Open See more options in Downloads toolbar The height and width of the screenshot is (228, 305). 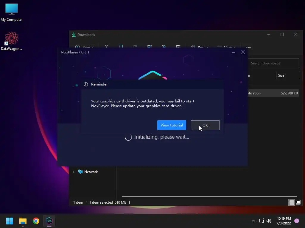click(x=248, y=47)
